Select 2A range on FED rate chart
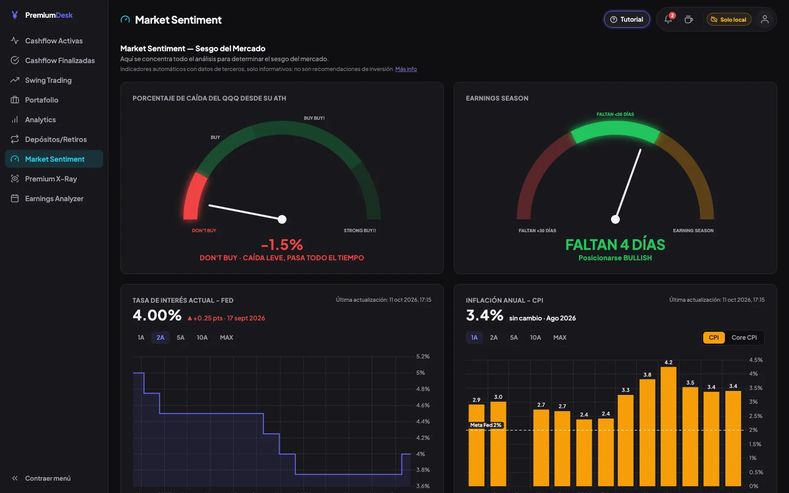This screenshot has height=493, width=789. (x=160, y=337)
